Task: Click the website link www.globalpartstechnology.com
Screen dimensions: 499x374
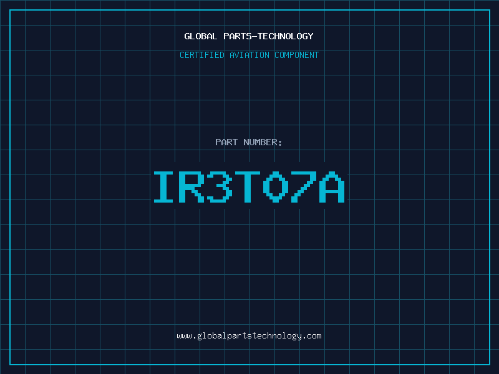Action: (x=249, y=336)
